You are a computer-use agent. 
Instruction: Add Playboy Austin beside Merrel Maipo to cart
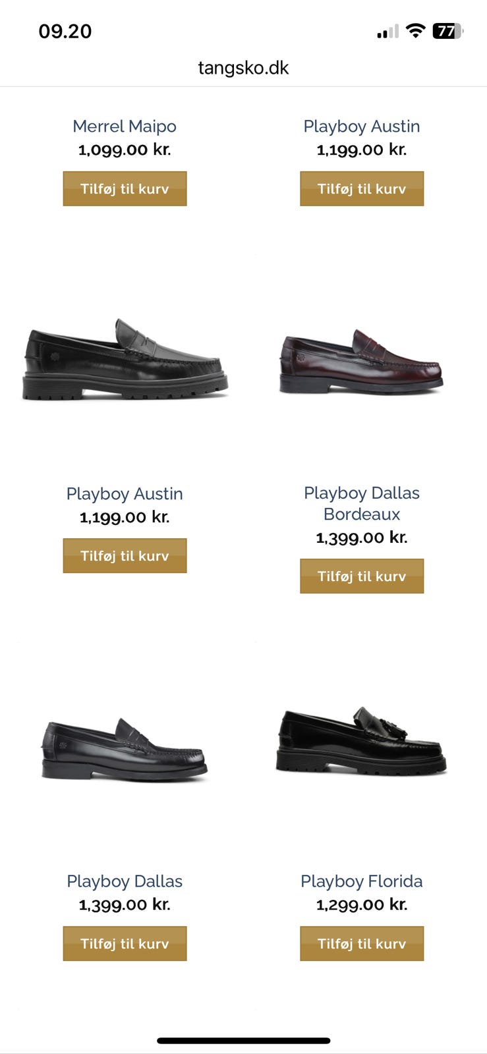pyautogui.click(x=362, y=188)
